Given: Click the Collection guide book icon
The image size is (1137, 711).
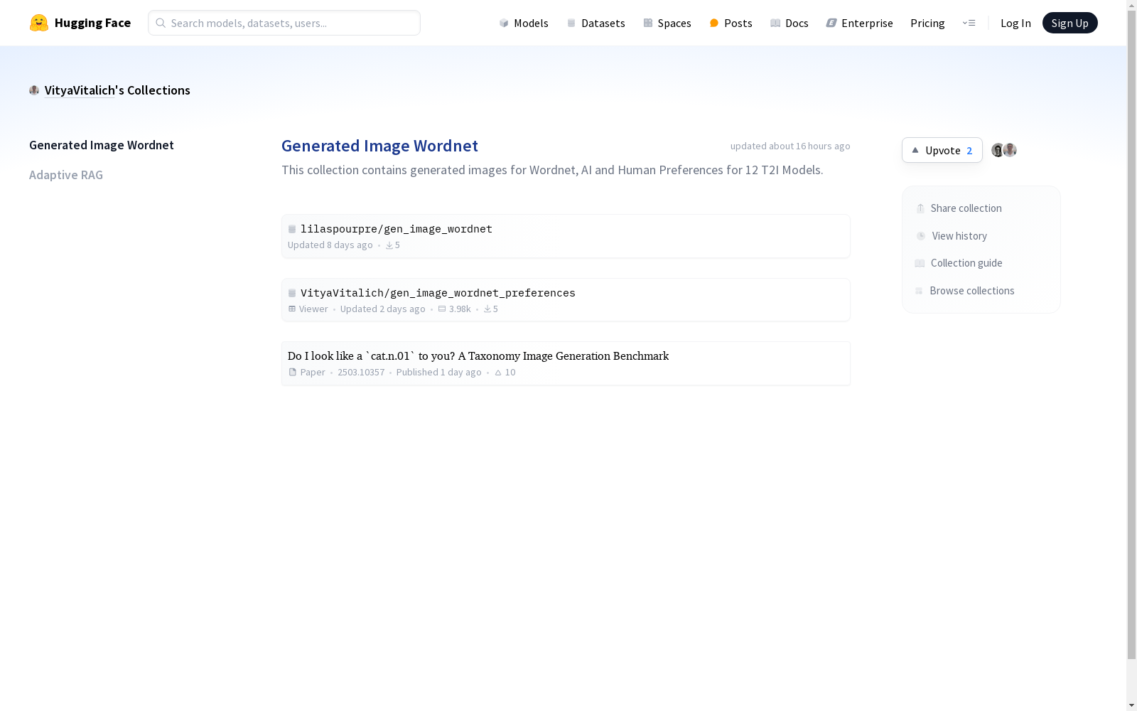Looking at the screenshot, I should [920, 263].
